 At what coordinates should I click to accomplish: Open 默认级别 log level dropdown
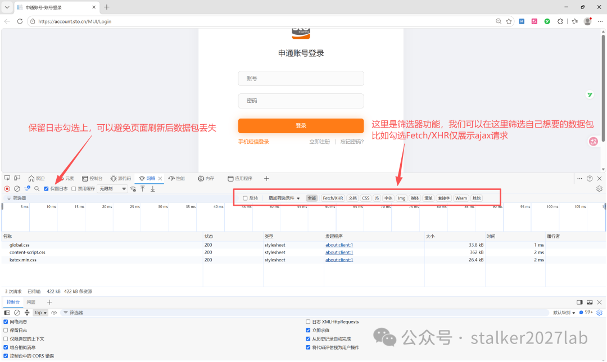coord(564,313)
